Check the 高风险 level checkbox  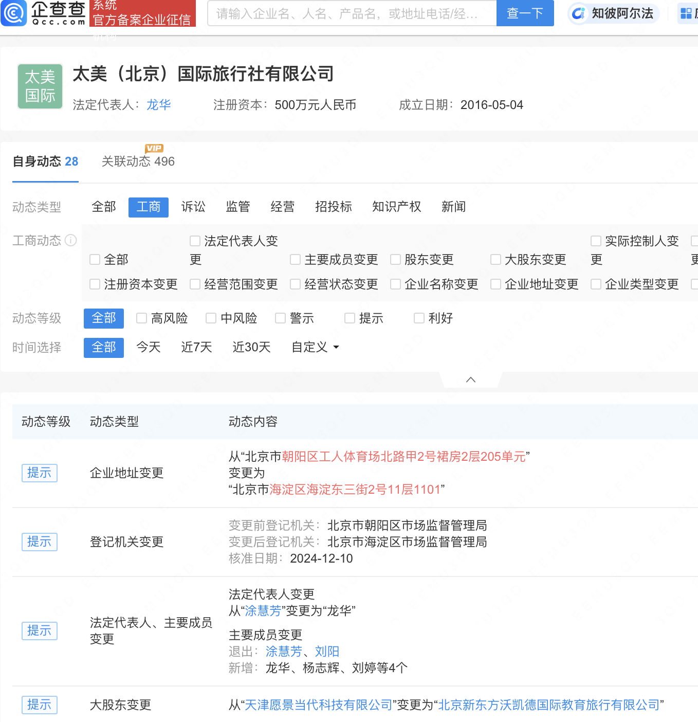[x=141, y=318]
